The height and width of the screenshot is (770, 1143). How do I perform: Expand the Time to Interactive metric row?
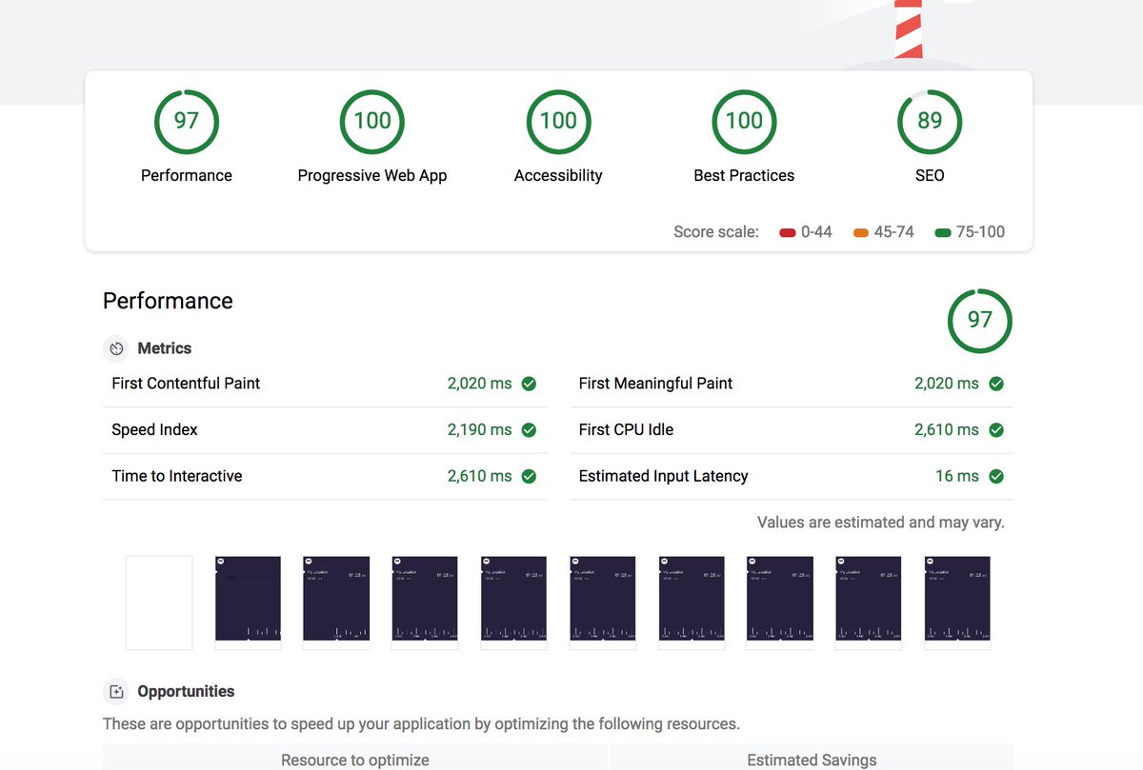(325, 476)
